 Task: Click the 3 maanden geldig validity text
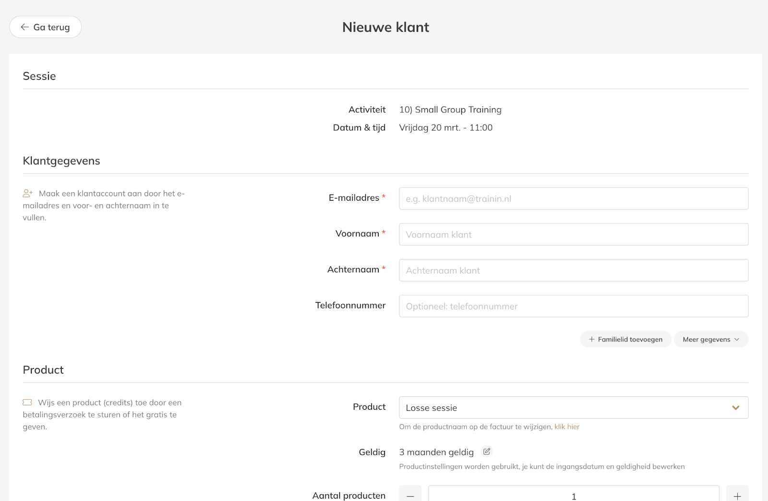tap(436, 452)
